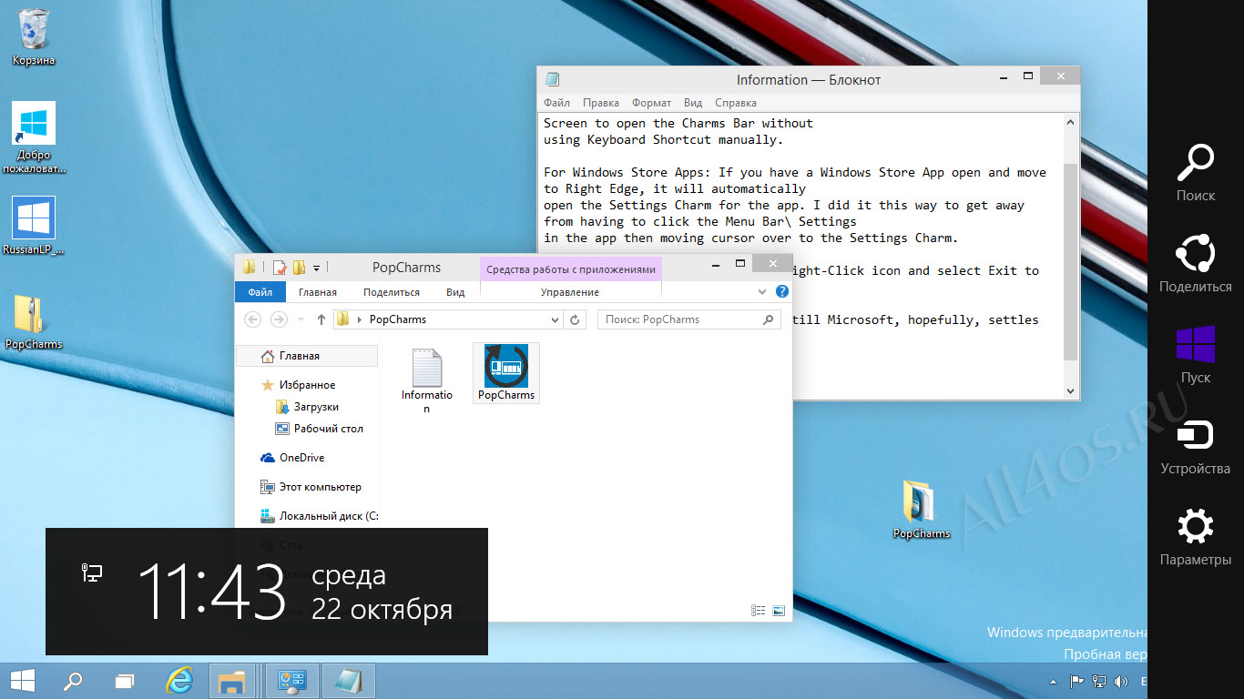Viewport: 1244px width, 699px height.
Task: Open the Главная ribbon tab in Explorer
Action: coord(318,292)
